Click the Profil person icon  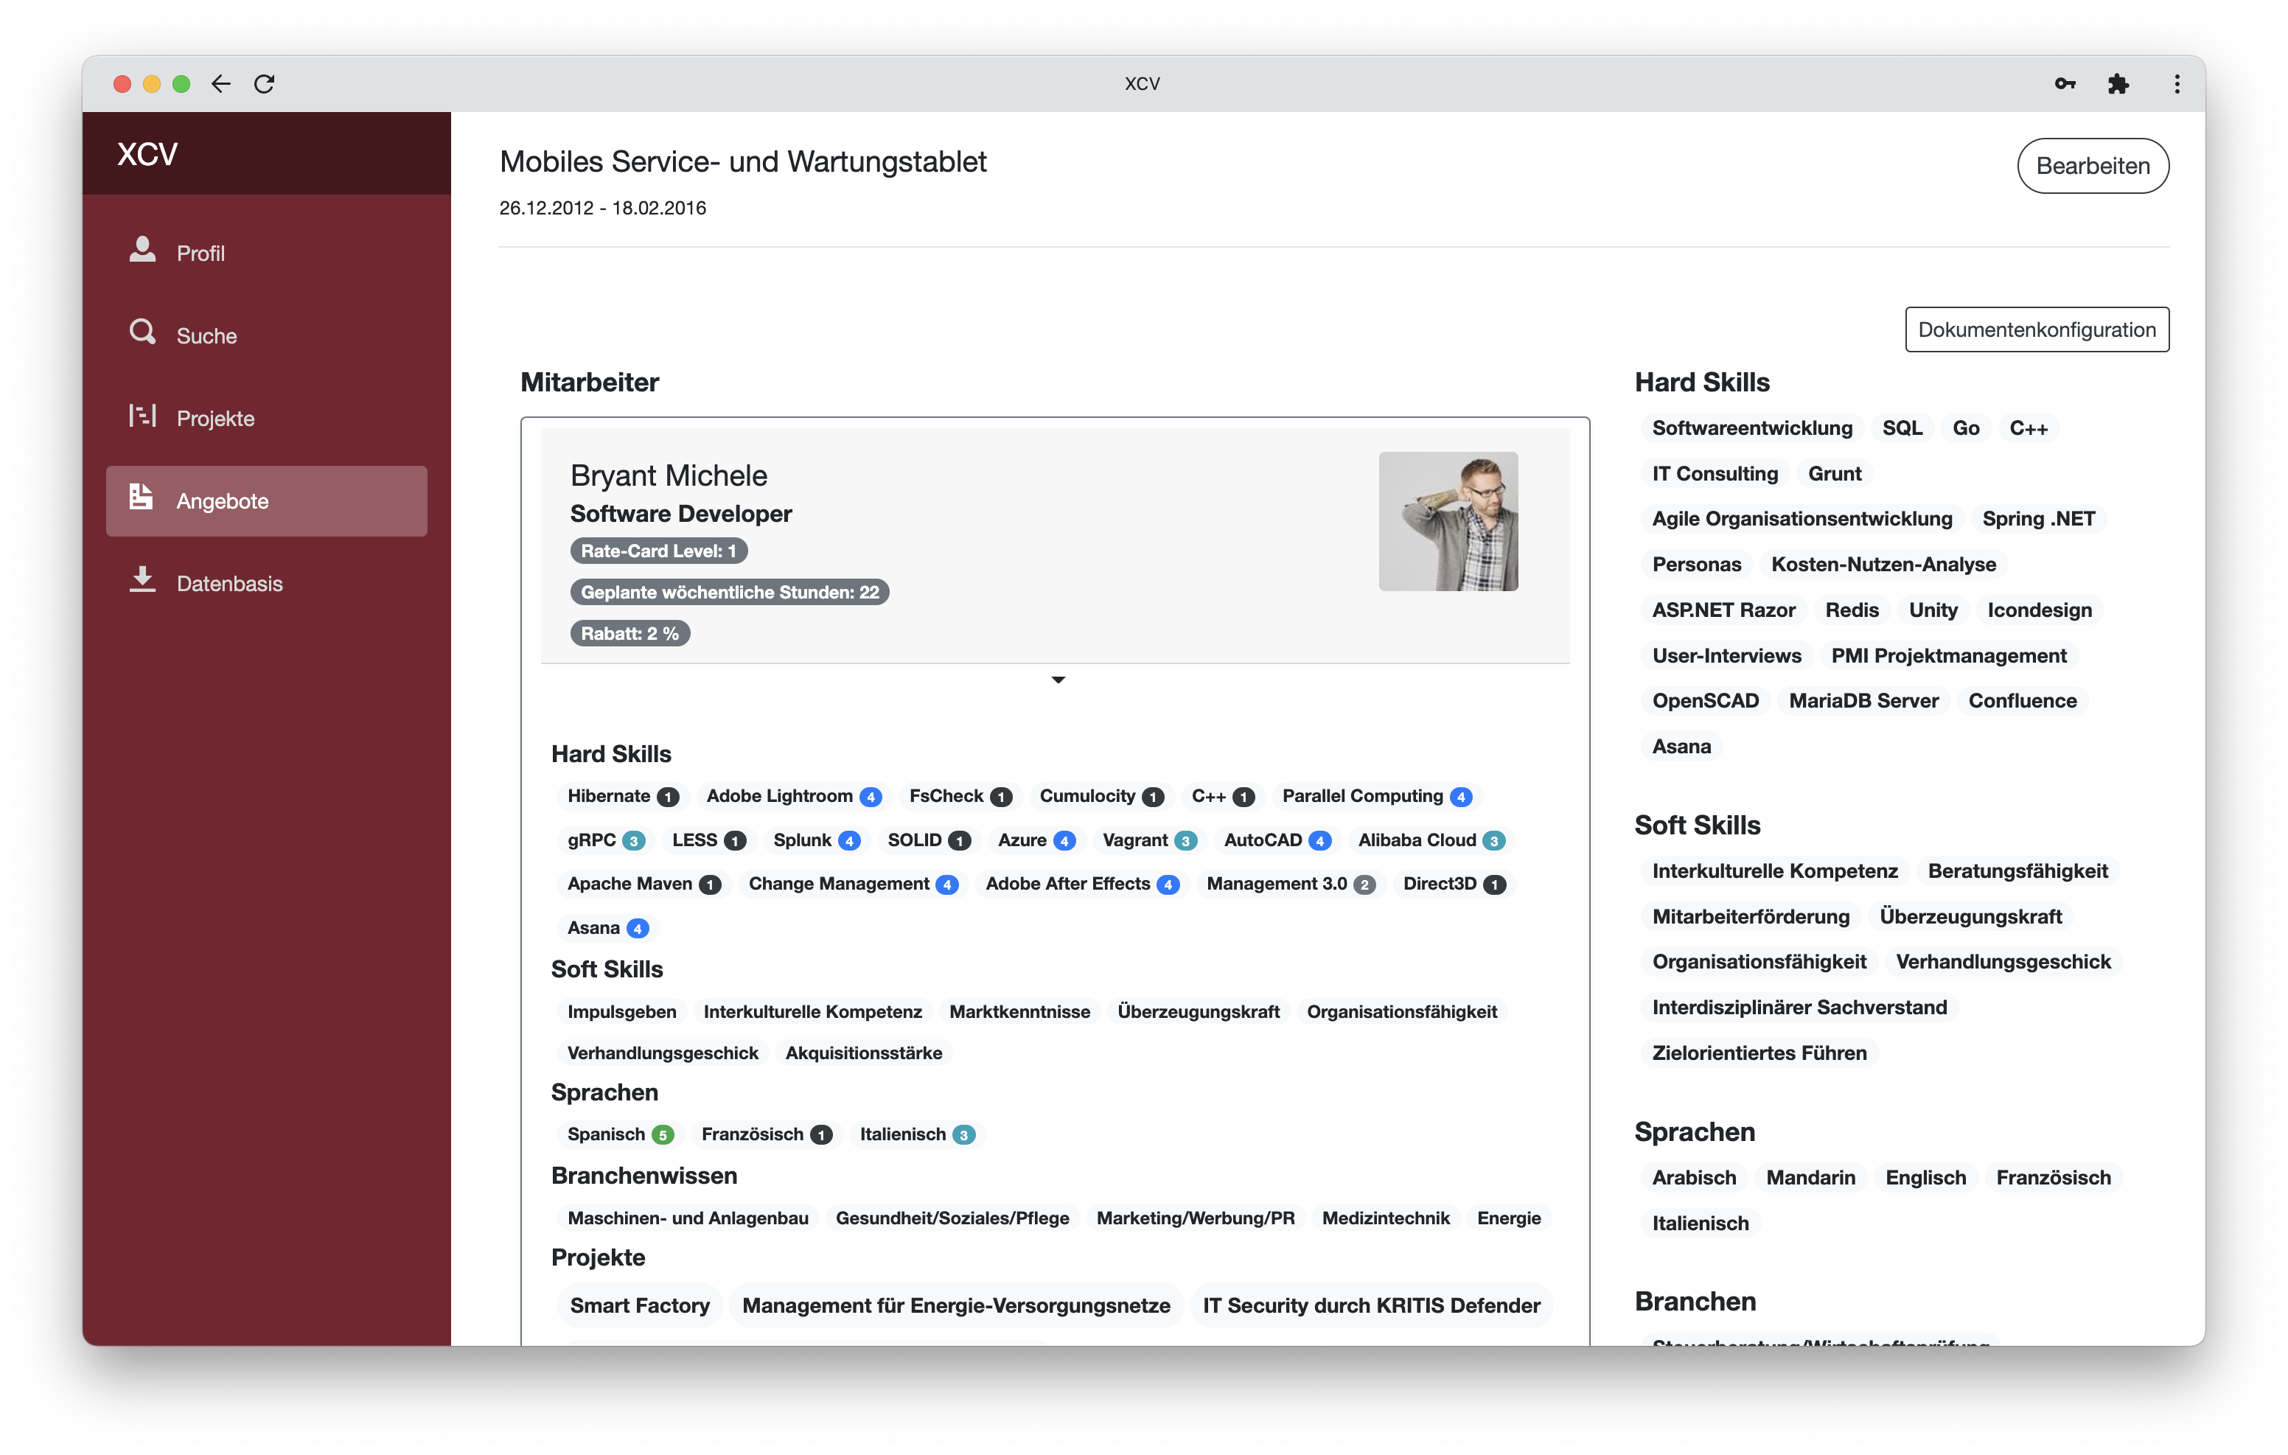(142, 250)
